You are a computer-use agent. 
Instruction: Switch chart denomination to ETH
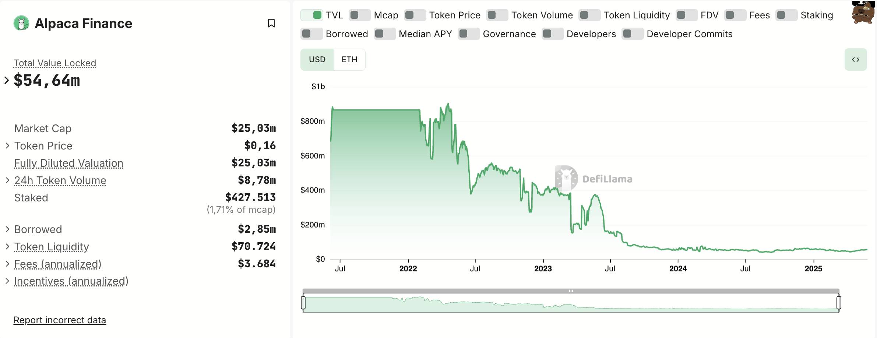pos(349,59)
